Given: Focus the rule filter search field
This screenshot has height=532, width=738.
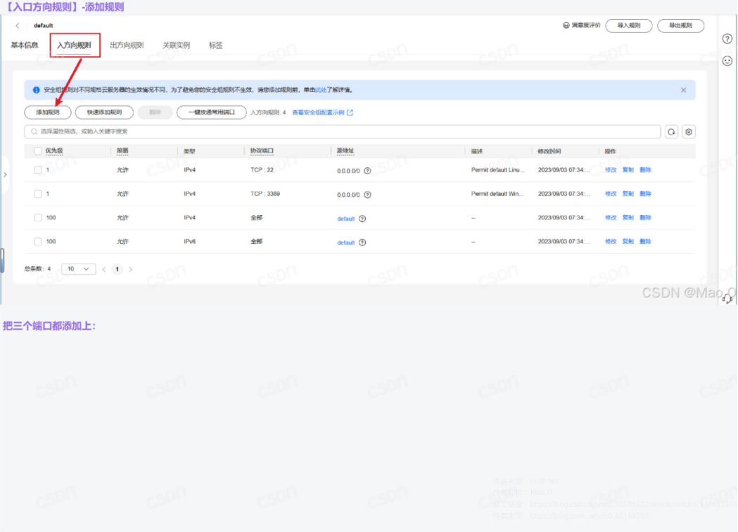Looking at the screenshot, I should tap(343, 131).
